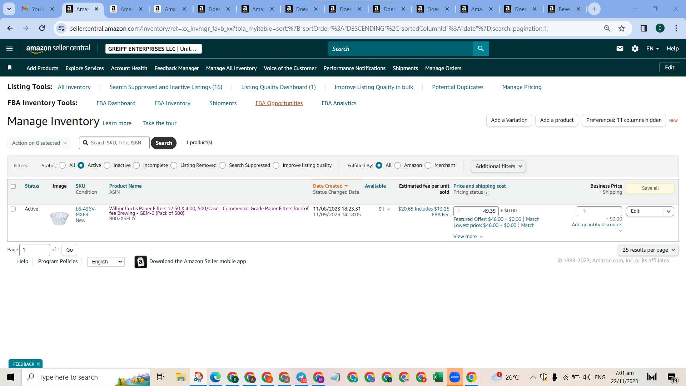This screenshot has width=686, height=386.
Task: Click the Save all button
Action: [650, 188]
